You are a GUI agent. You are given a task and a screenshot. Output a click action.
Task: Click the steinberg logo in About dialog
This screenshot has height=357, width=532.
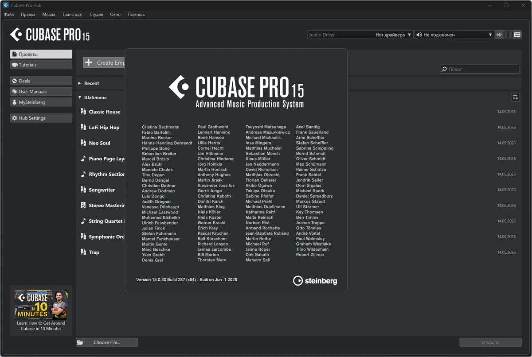point(315,281)
